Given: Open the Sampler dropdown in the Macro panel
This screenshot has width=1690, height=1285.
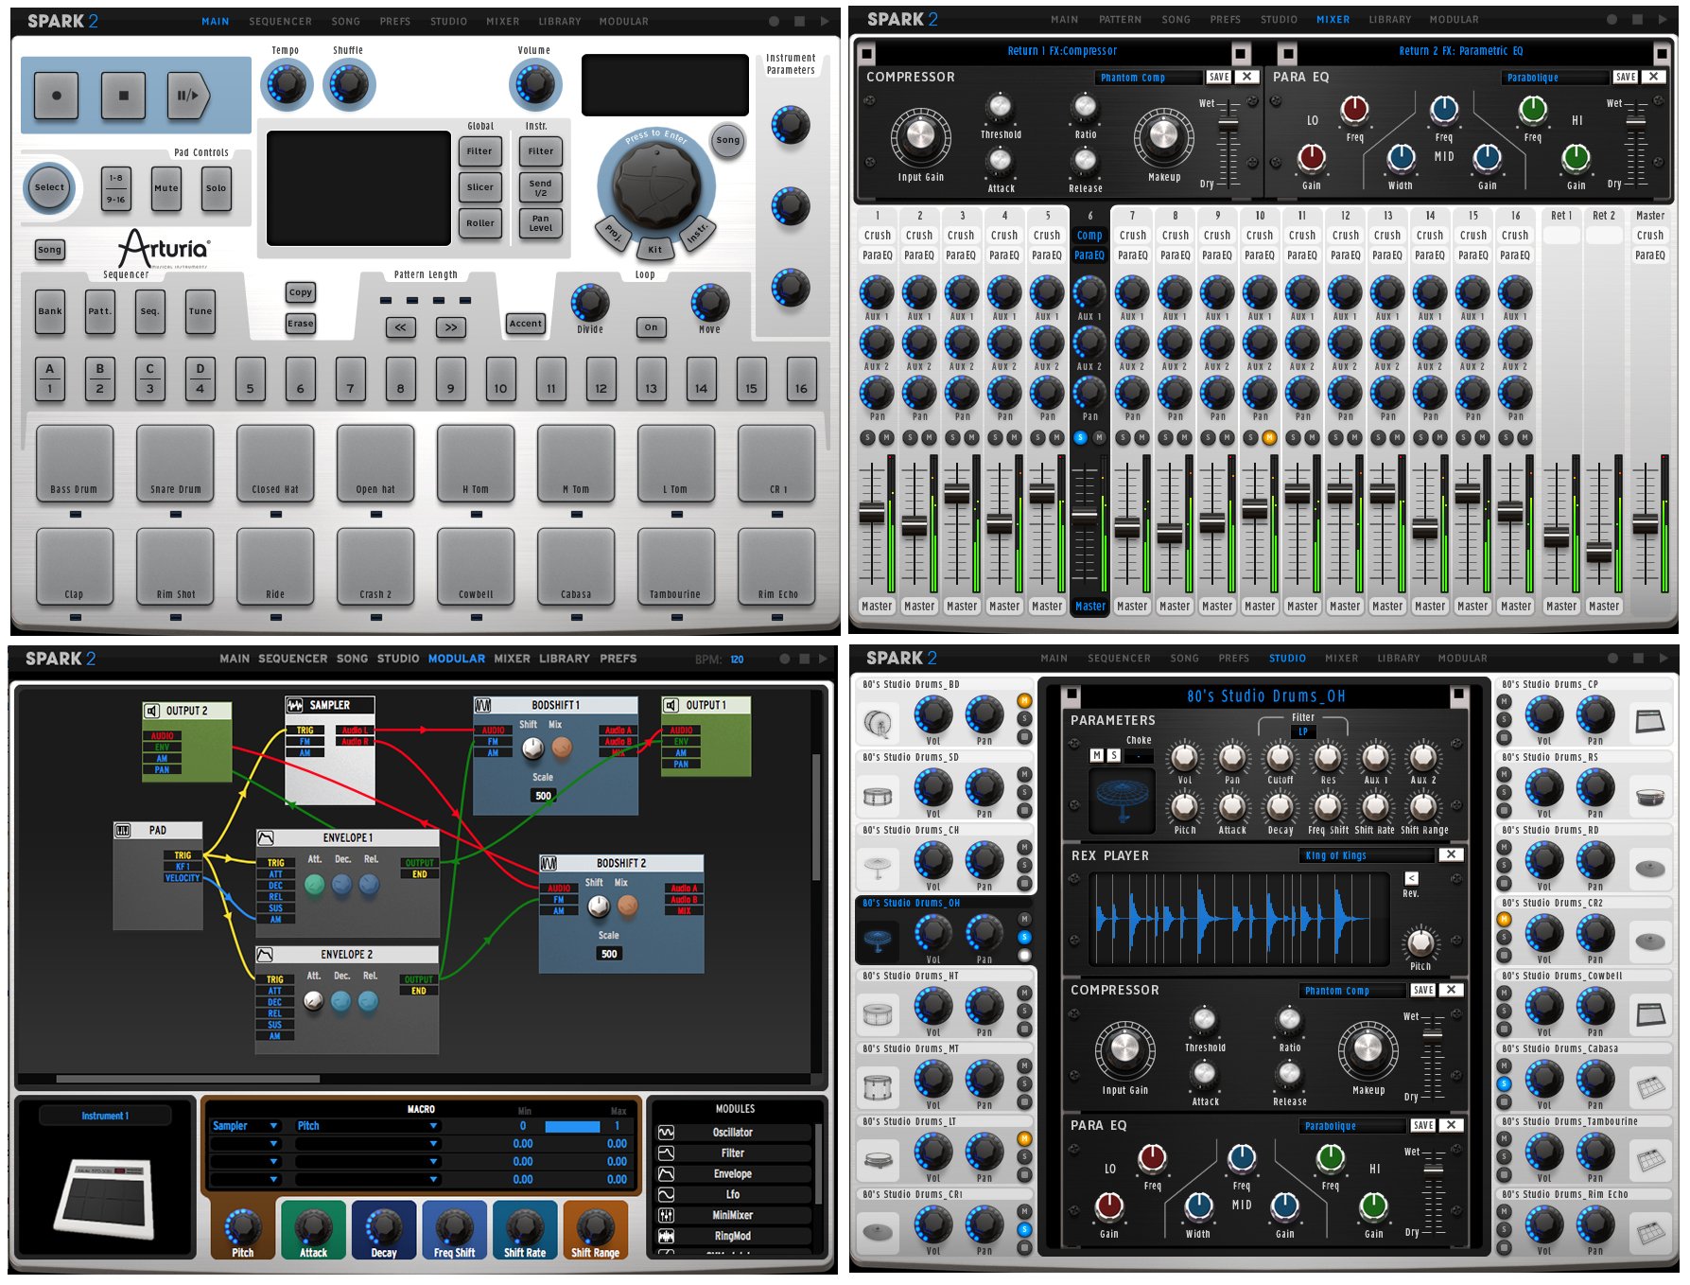Looking at the screenshot, I should (x=245, y=1126).
